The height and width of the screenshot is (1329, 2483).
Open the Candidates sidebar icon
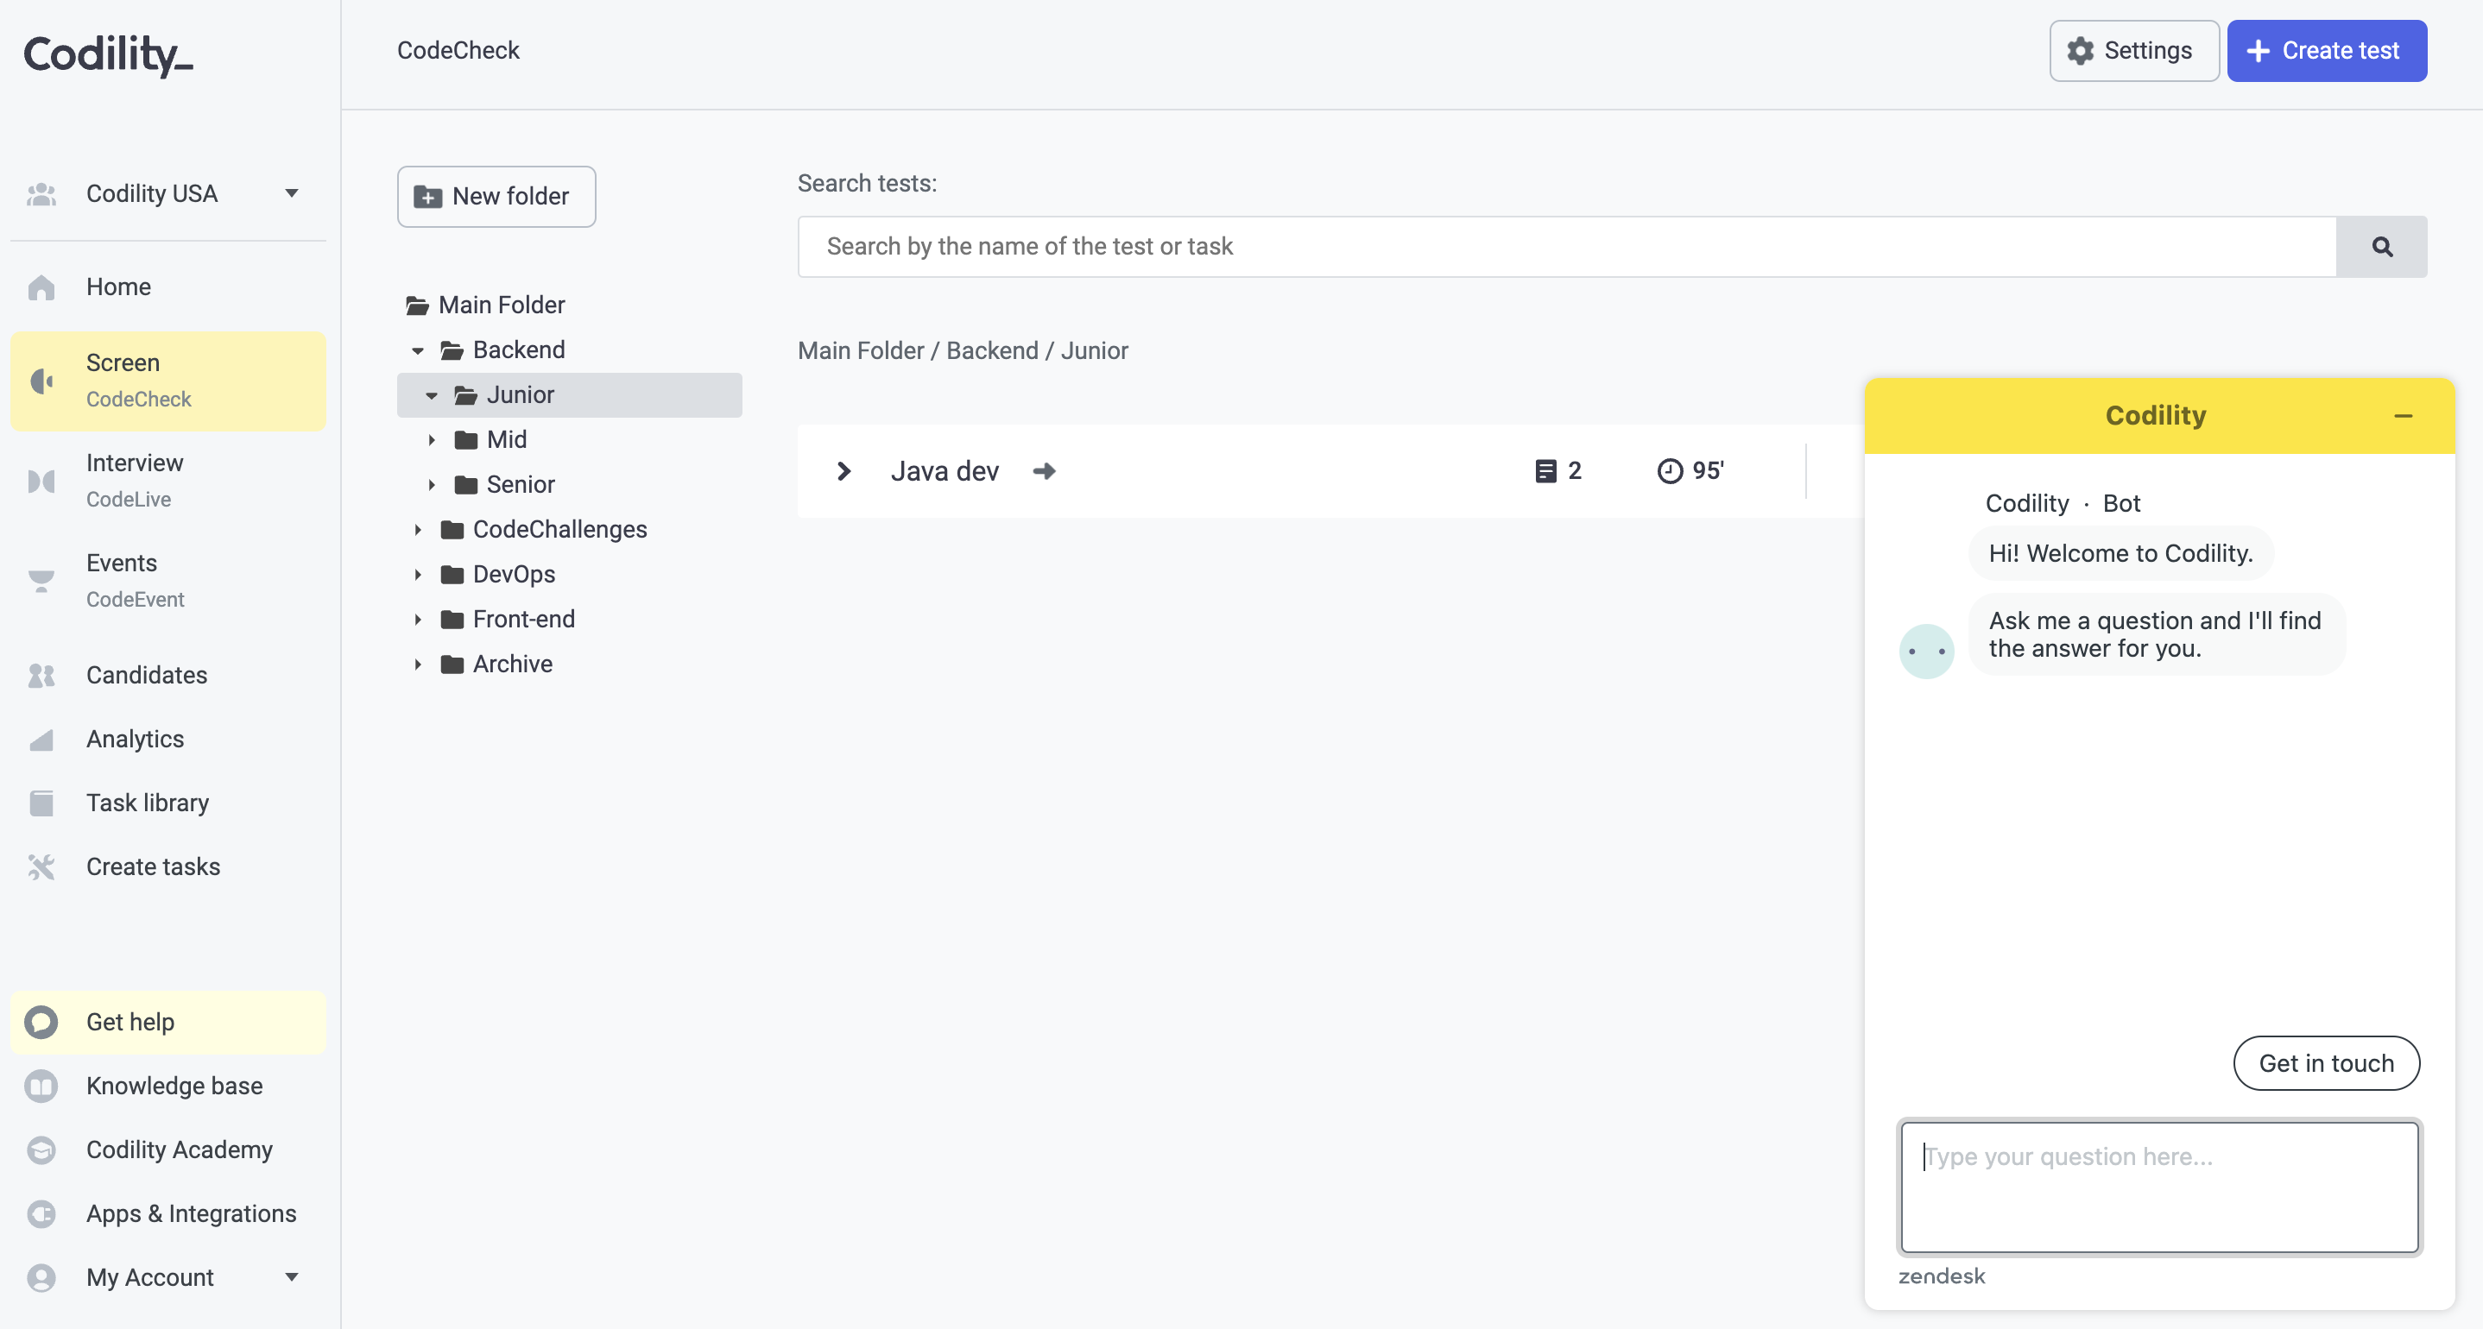41,675
